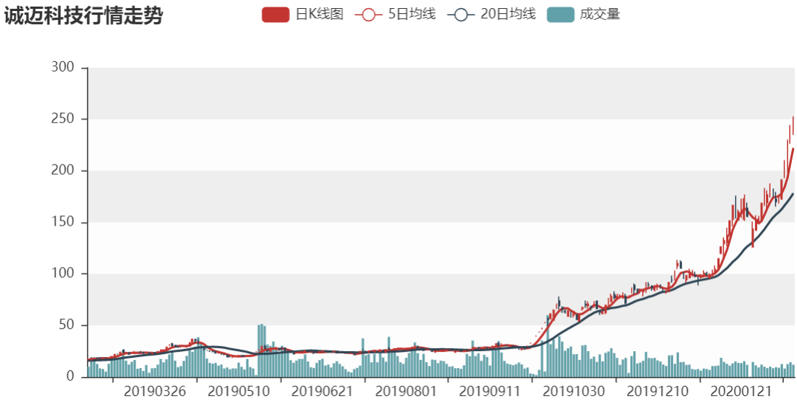Click the y-axis value 50
The width and height of the screenshot is (797, 402).
(66, 325)
